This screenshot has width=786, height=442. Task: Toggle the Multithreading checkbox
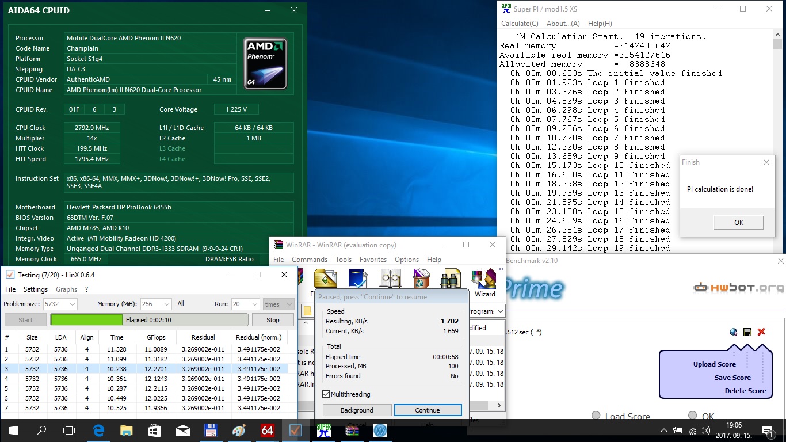coord(326,394)
